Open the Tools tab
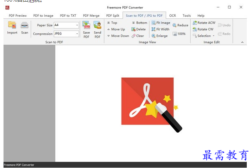The height and width of the screenshot is (168, 252). (x=187, y=15)
